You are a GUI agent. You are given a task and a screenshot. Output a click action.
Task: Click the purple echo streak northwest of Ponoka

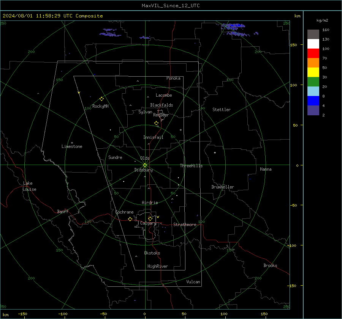tap(110, 33)
